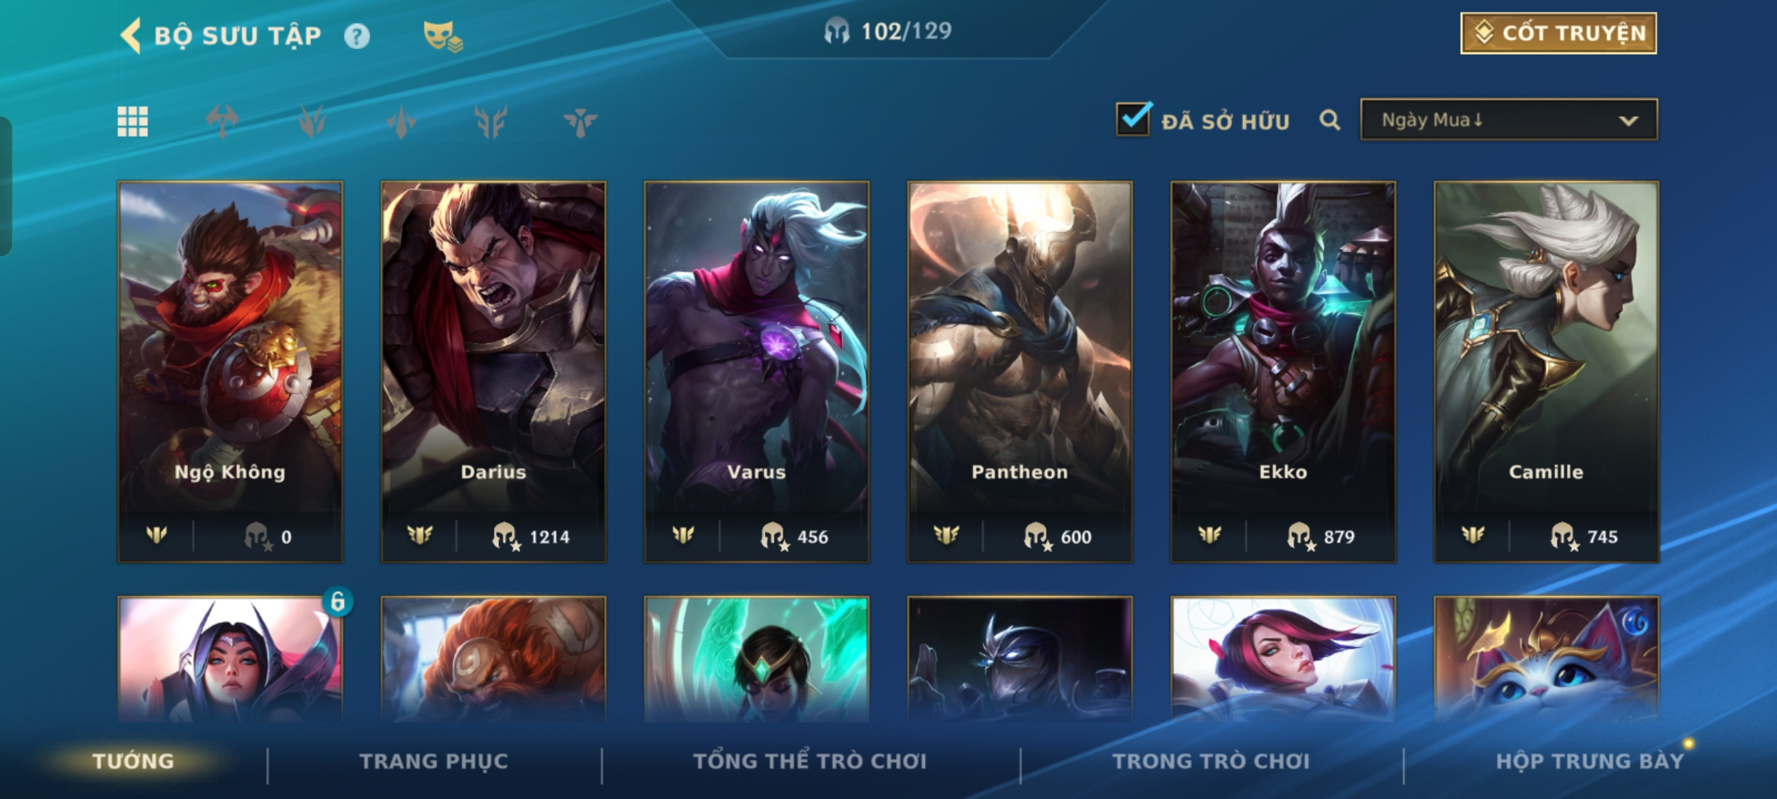Filter by the rightmost role icon
The image size is (1777, 799).
580,122
